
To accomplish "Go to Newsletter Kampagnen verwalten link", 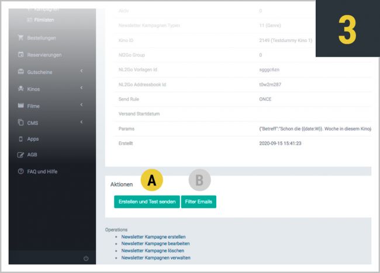I will click(x=156, y=257).
